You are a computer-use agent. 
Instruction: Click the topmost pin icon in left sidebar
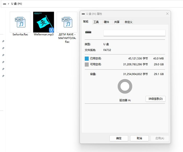click(x=3, y=41)
